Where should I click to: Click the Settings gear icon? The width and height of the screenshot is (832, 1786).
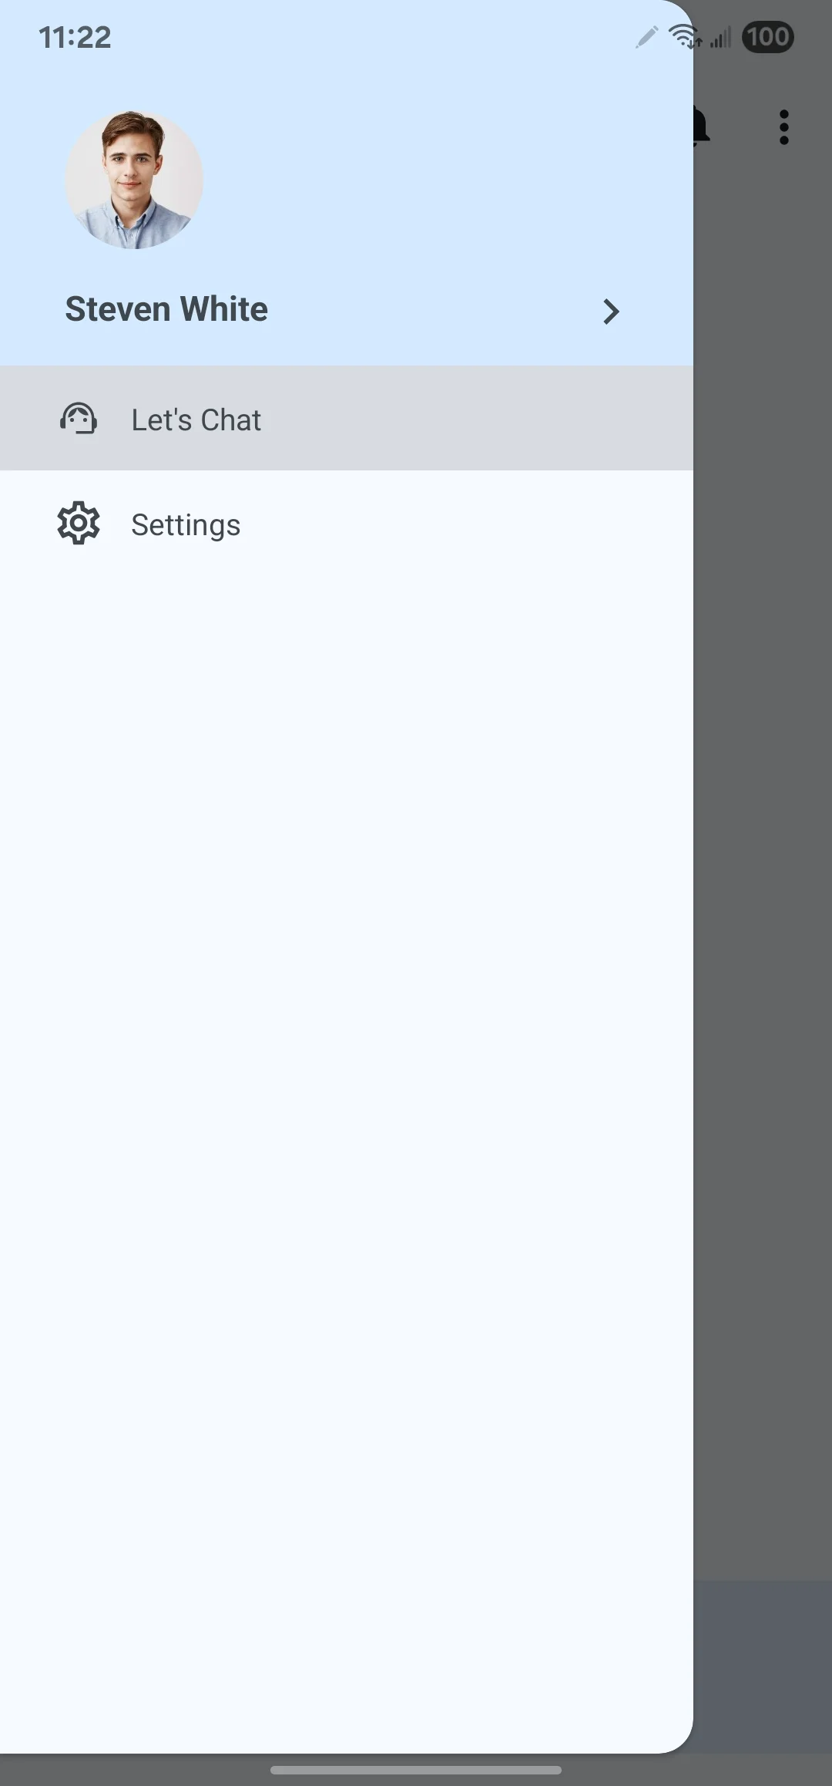pos(79,524)
